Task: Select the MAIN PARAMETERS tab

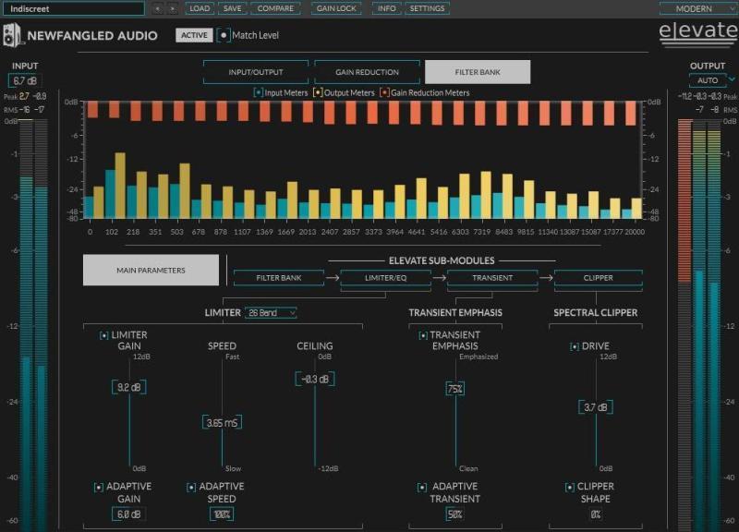Action: point(151,270)
